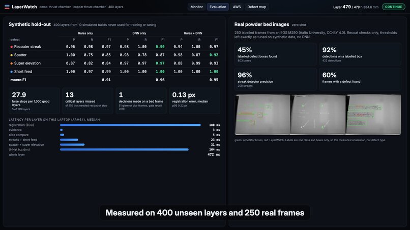
Task: Select the Evaluation tab
Action: click(x=218, y=7)
